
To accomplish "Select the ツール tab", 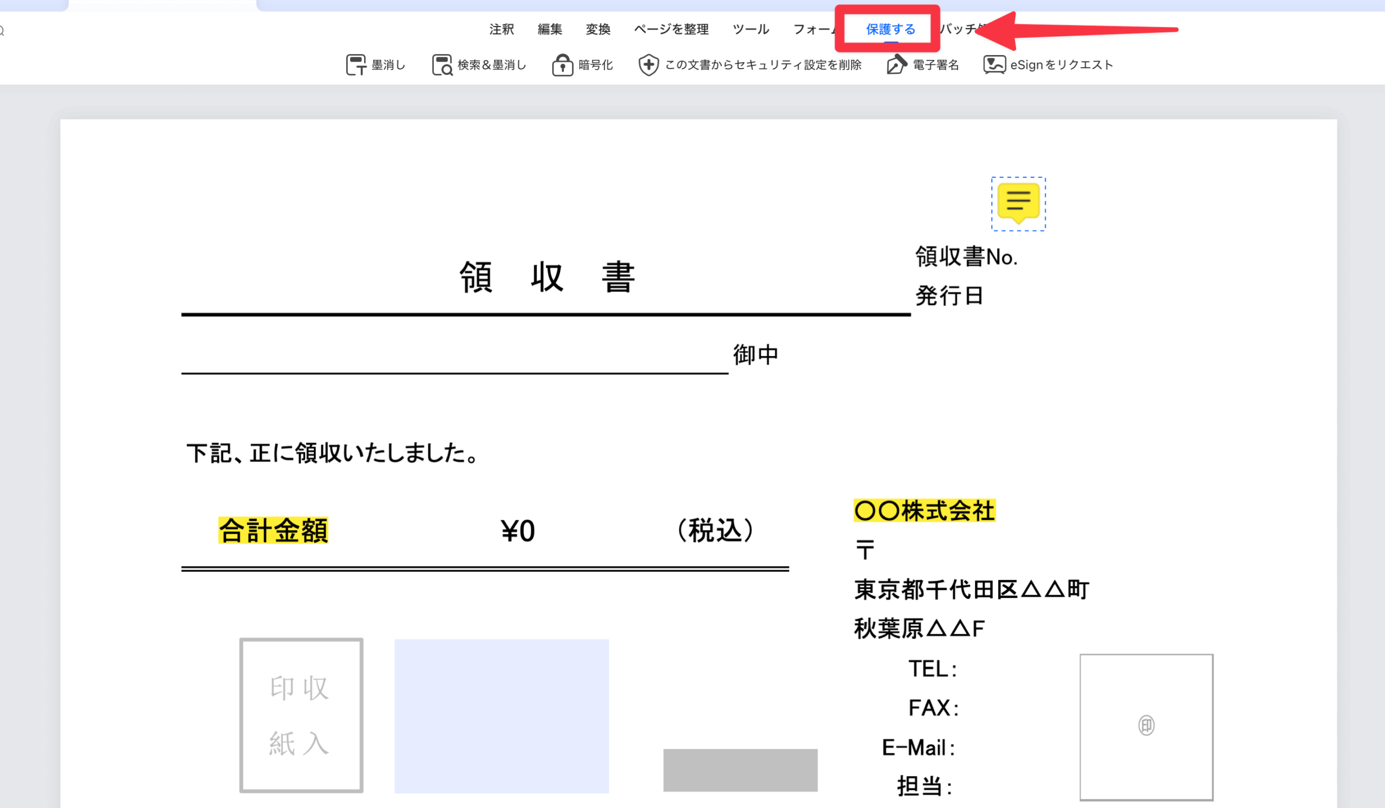I will pos(751,29).
